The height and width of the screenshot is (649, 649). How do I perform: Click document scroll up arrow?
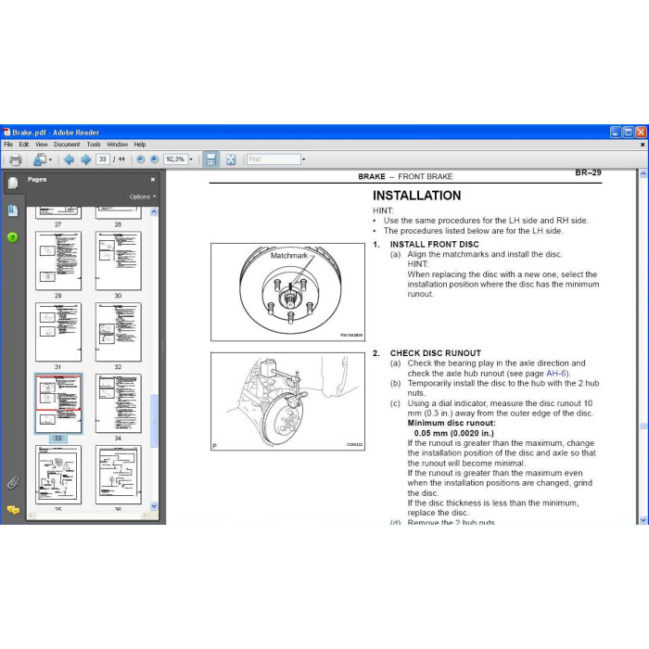643,174
